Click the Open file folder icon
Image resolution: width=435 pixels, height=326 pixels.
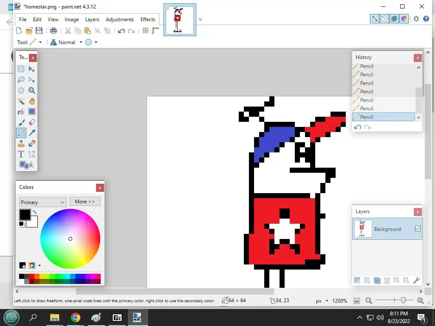(x=29, y=31)
